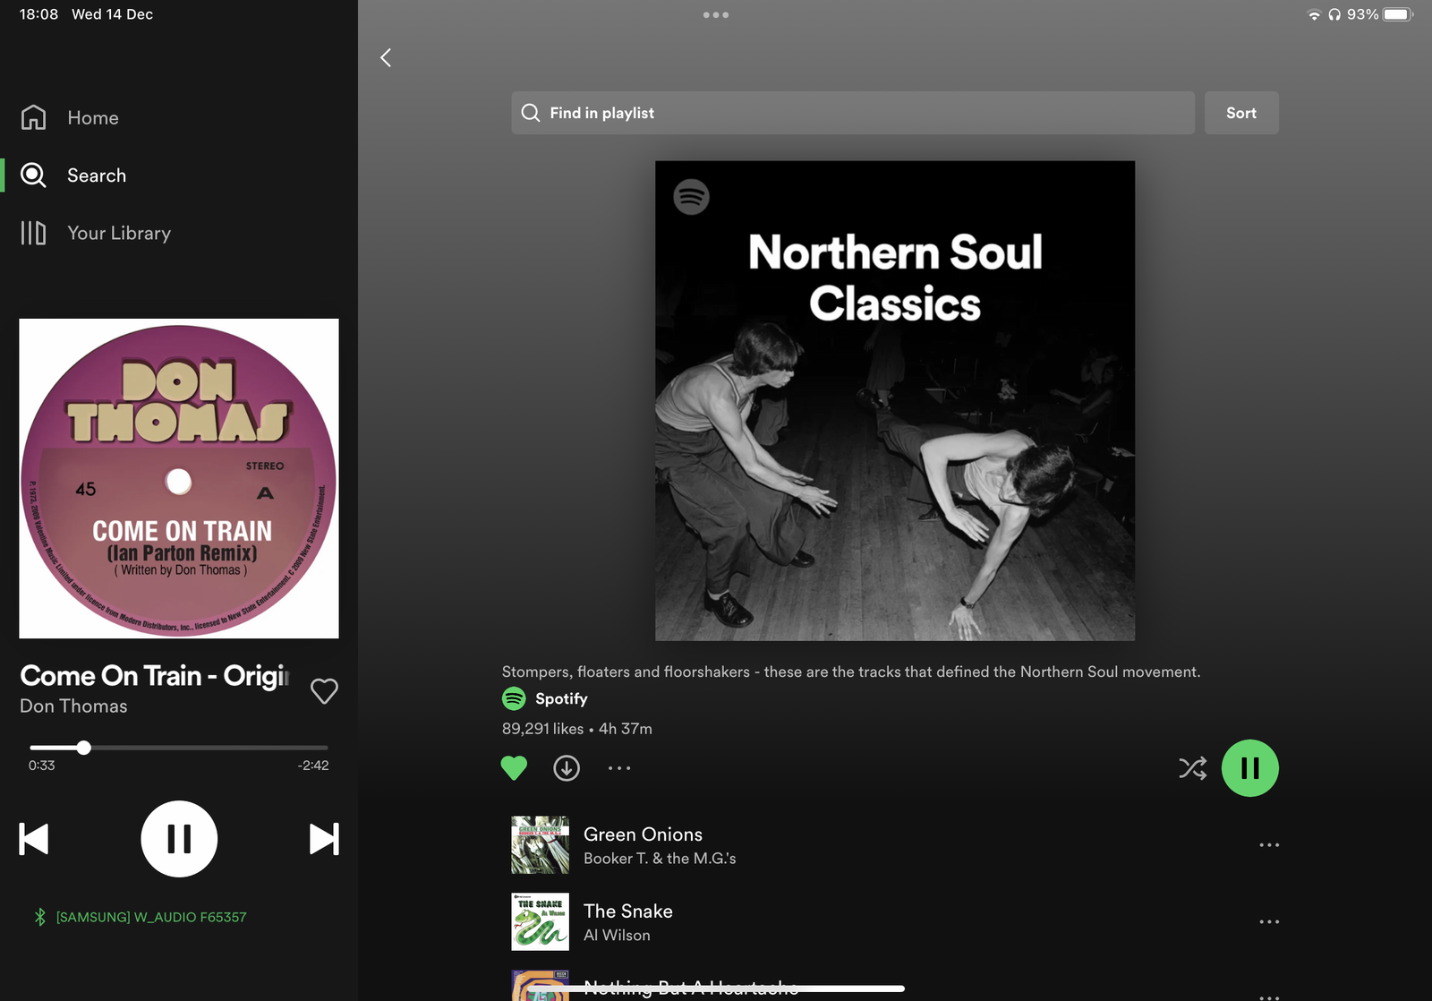Unlike the Northern Soul Classics playlist
This screenshot has height=1001, width=1432.
point(514,768)
